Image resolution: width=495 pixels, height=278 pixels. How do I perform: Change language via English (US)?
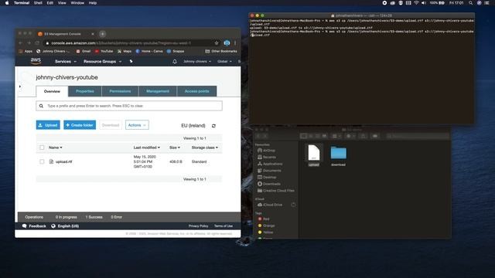[65, 226]
